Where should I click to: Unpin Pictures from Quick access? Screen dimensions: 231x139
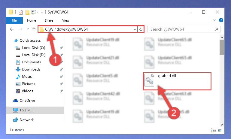coord(62,84)
